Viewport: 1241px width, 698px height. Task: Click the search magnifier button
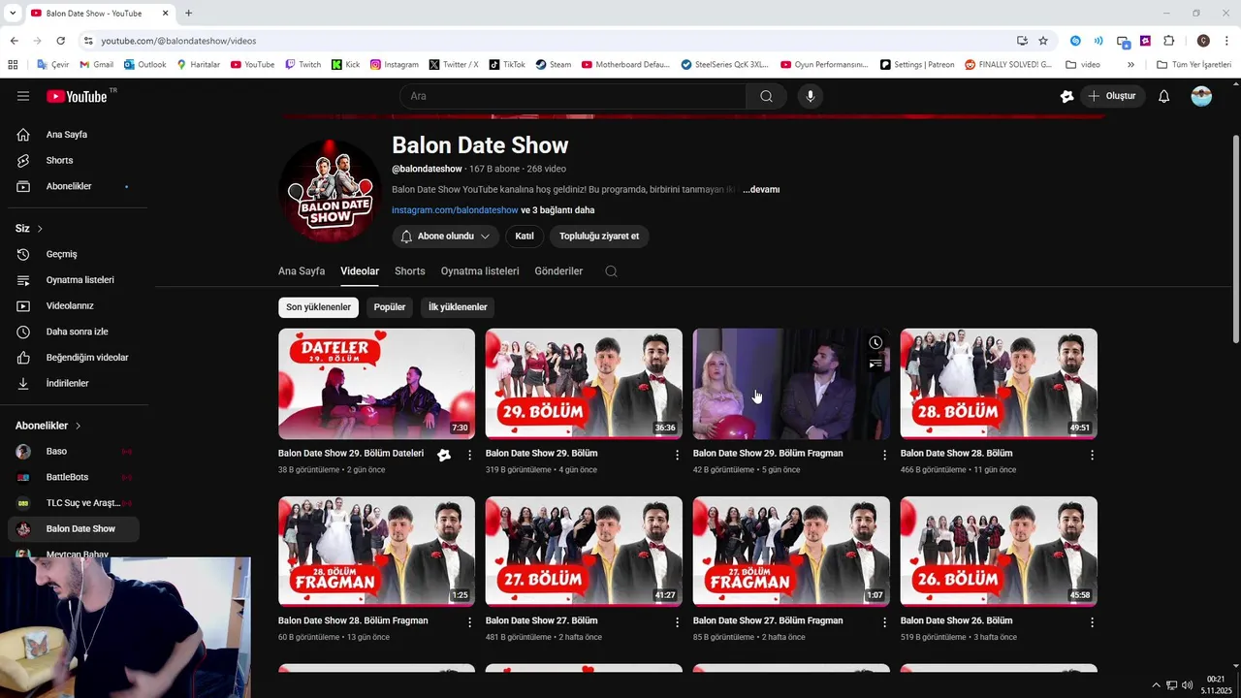[x=766, y=96]
